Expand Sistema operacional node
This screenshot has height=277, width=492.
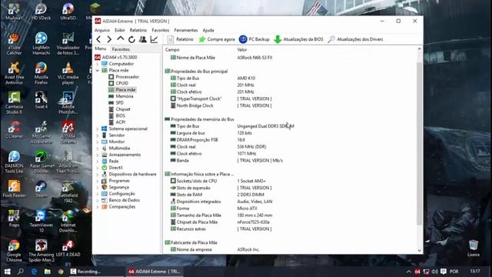point(98,128)
